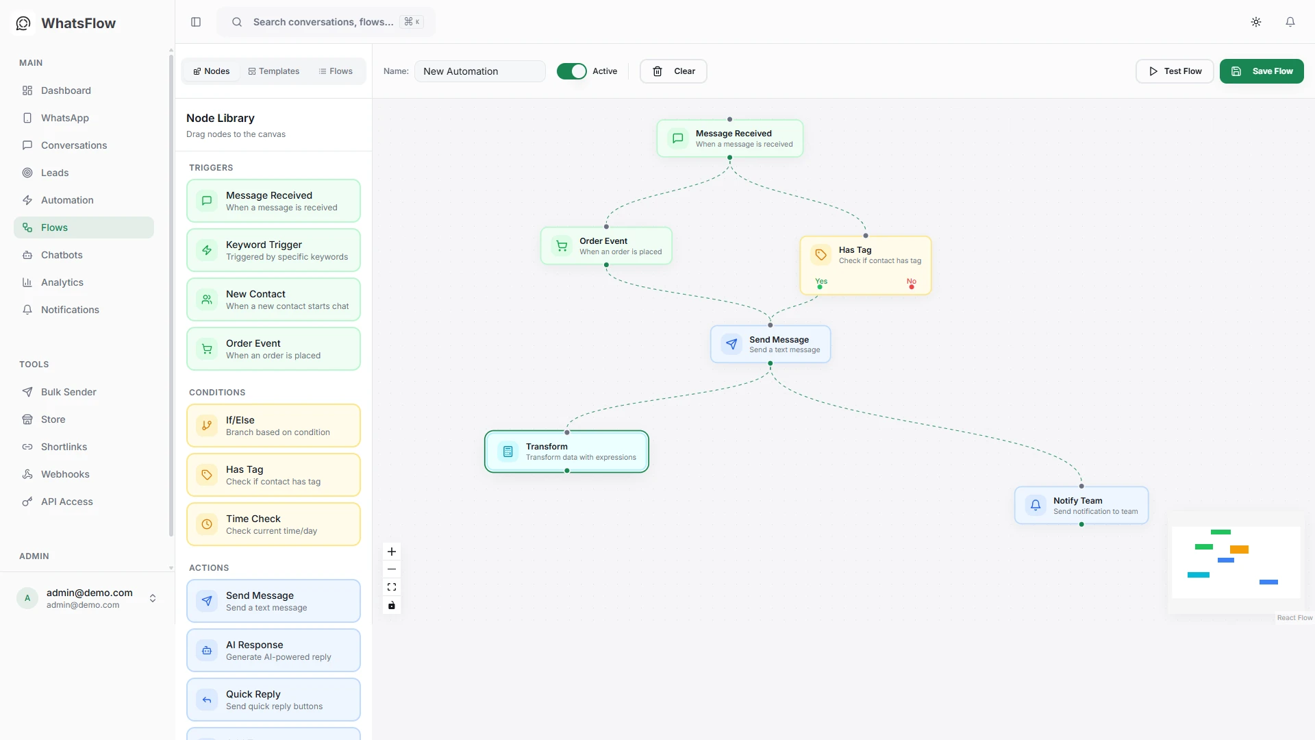Screen dimensions: 1315x740
Task: Select Order Event card in Node Library
Action: coord(273,349)
